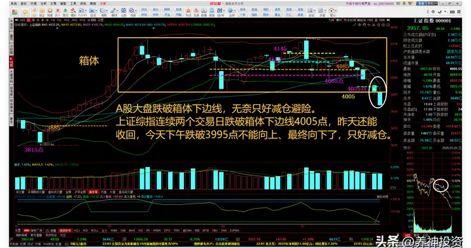471x248 pixels.
Task: Click the chart pencil edit icon
Action: point(355,25)
